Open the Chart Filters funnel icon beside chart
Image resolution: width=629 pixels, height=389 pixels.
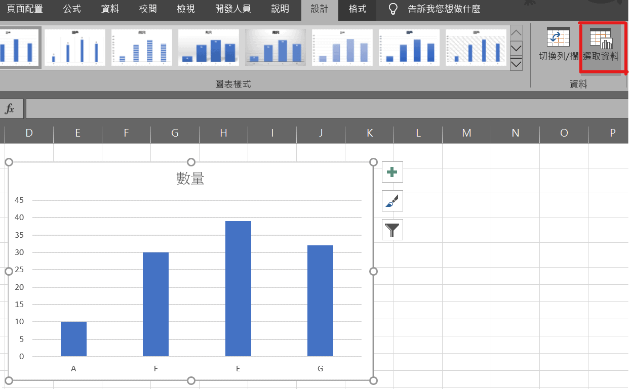pyautogui.click(x=392, y=230)
